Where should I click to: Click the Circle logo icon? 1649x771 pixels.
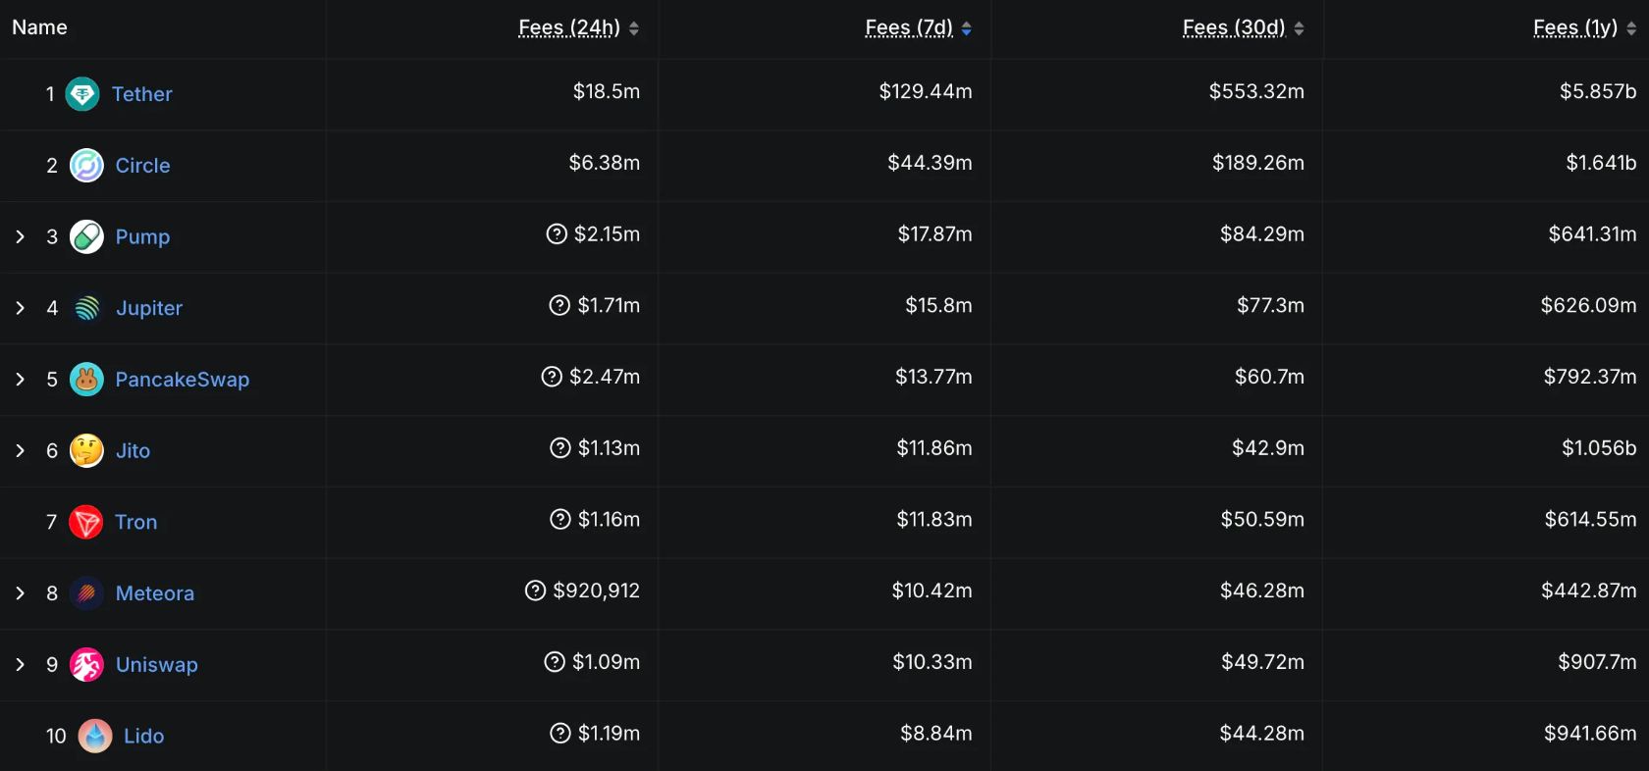[86, 166]
